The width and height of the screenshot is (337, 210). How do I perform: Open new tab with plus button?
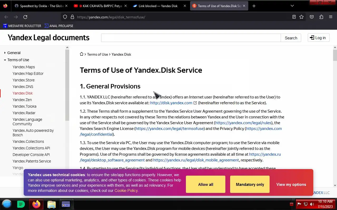(x=254, y=6)
